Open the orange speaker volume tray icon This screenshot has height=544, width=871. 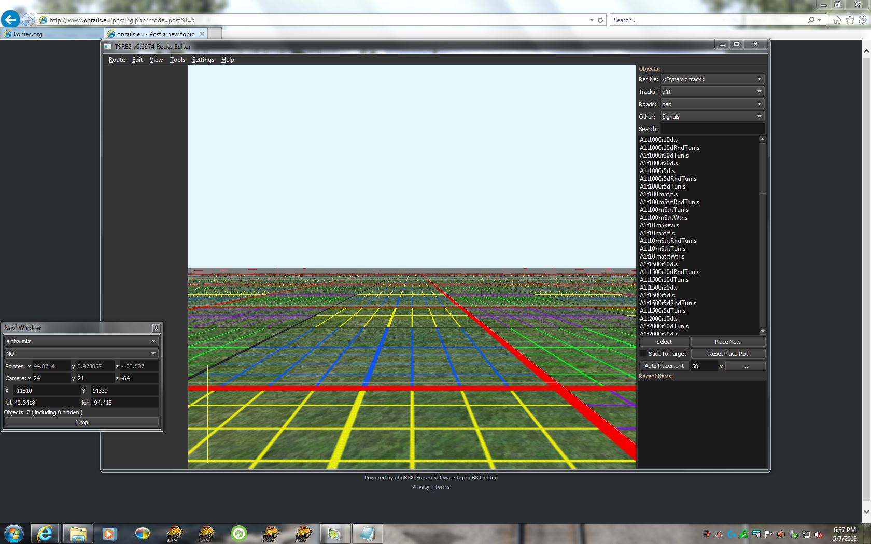781,534
